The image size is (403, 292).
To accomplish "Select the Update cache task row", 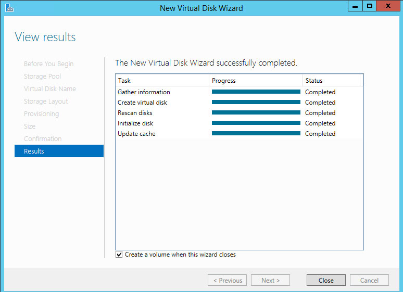I will point(136,134).
